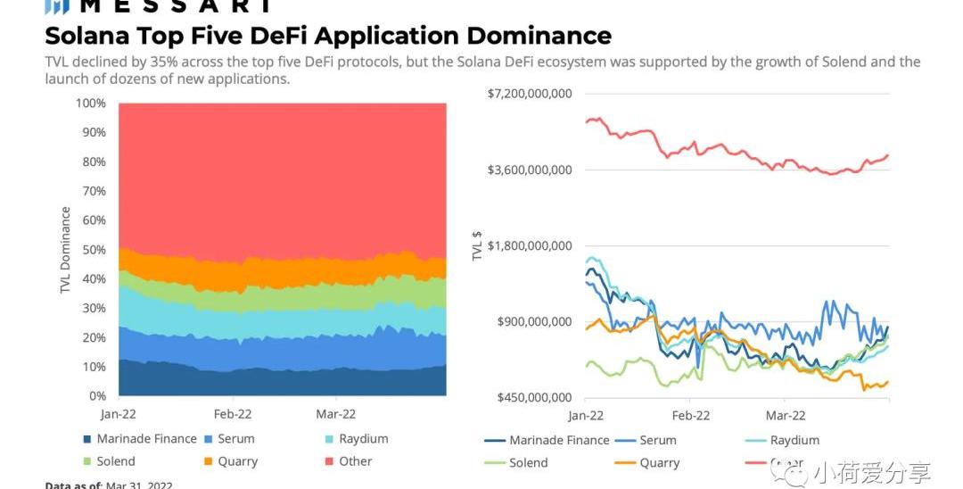Click Mar-22 under the TVL $ line chart
Screen dimensions: 963x489
786,416
